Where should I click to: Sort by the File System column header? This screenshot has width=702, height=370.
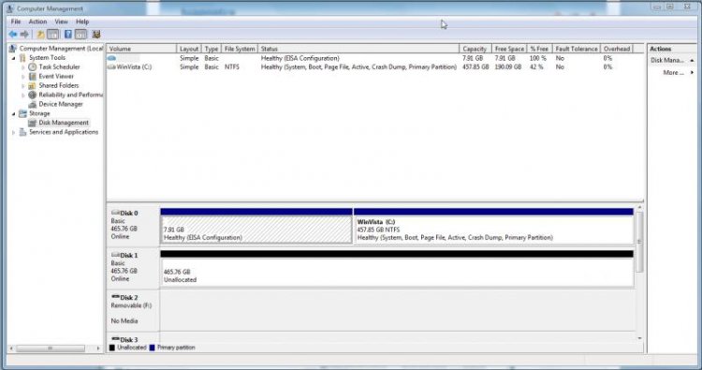(240, 49)
